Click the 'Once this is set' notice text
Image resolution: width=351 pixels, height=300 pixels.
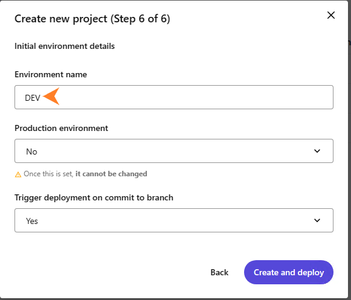pos(48,174)
